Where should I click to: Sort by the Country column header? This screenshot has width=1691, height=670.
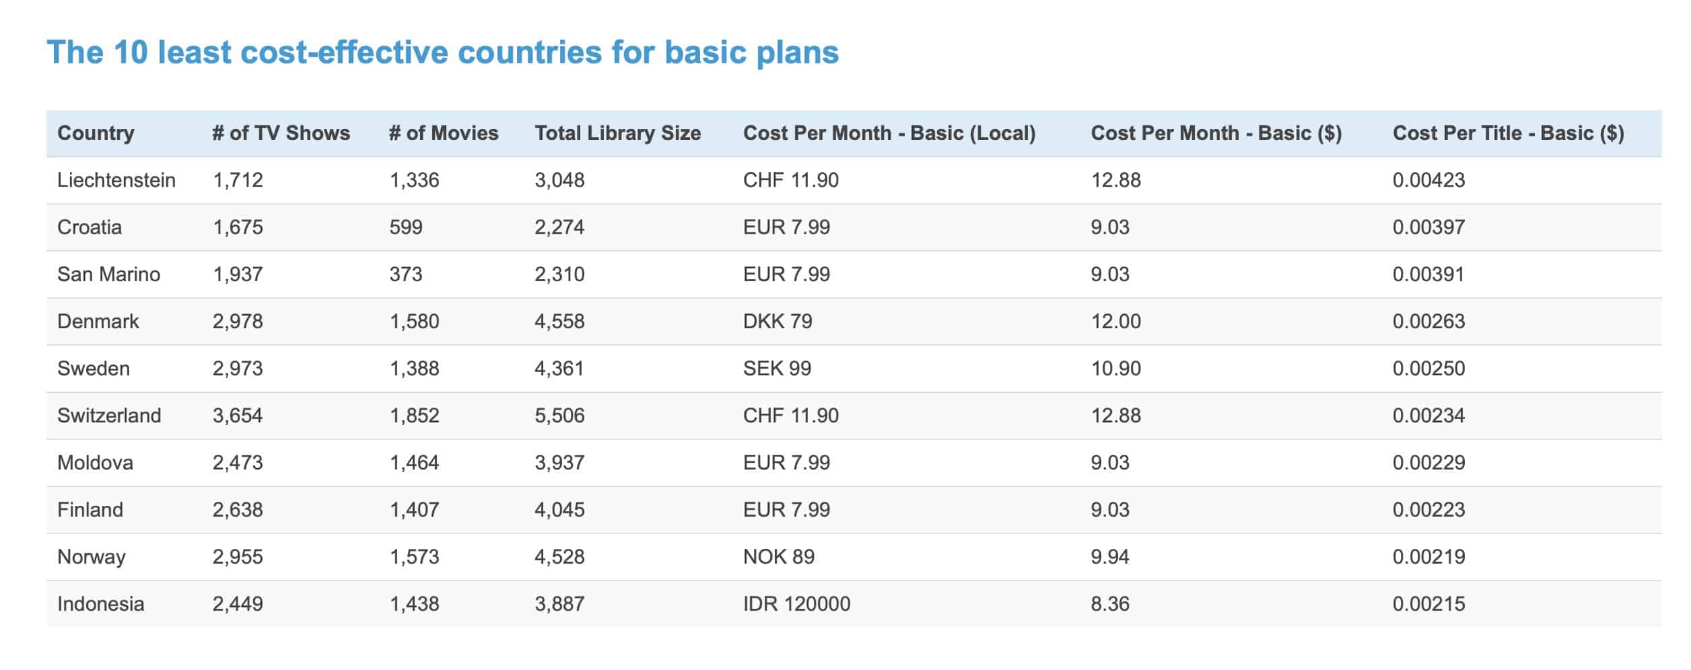(96, 133)
